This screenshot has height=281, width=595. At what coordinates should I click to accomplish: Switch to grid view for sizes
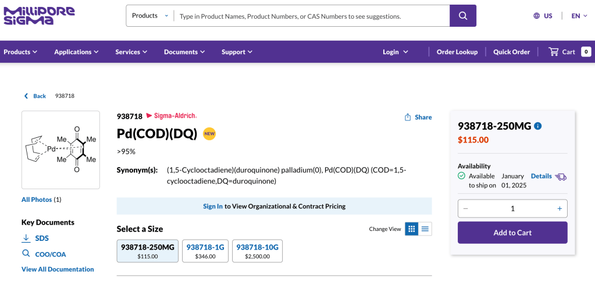[x=411, y=229]
